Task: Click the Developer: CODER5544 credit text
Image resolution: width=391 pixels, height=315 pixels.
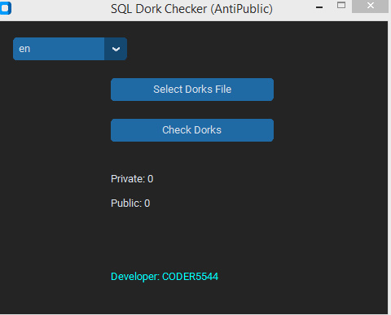Action: tap(165, 277)
